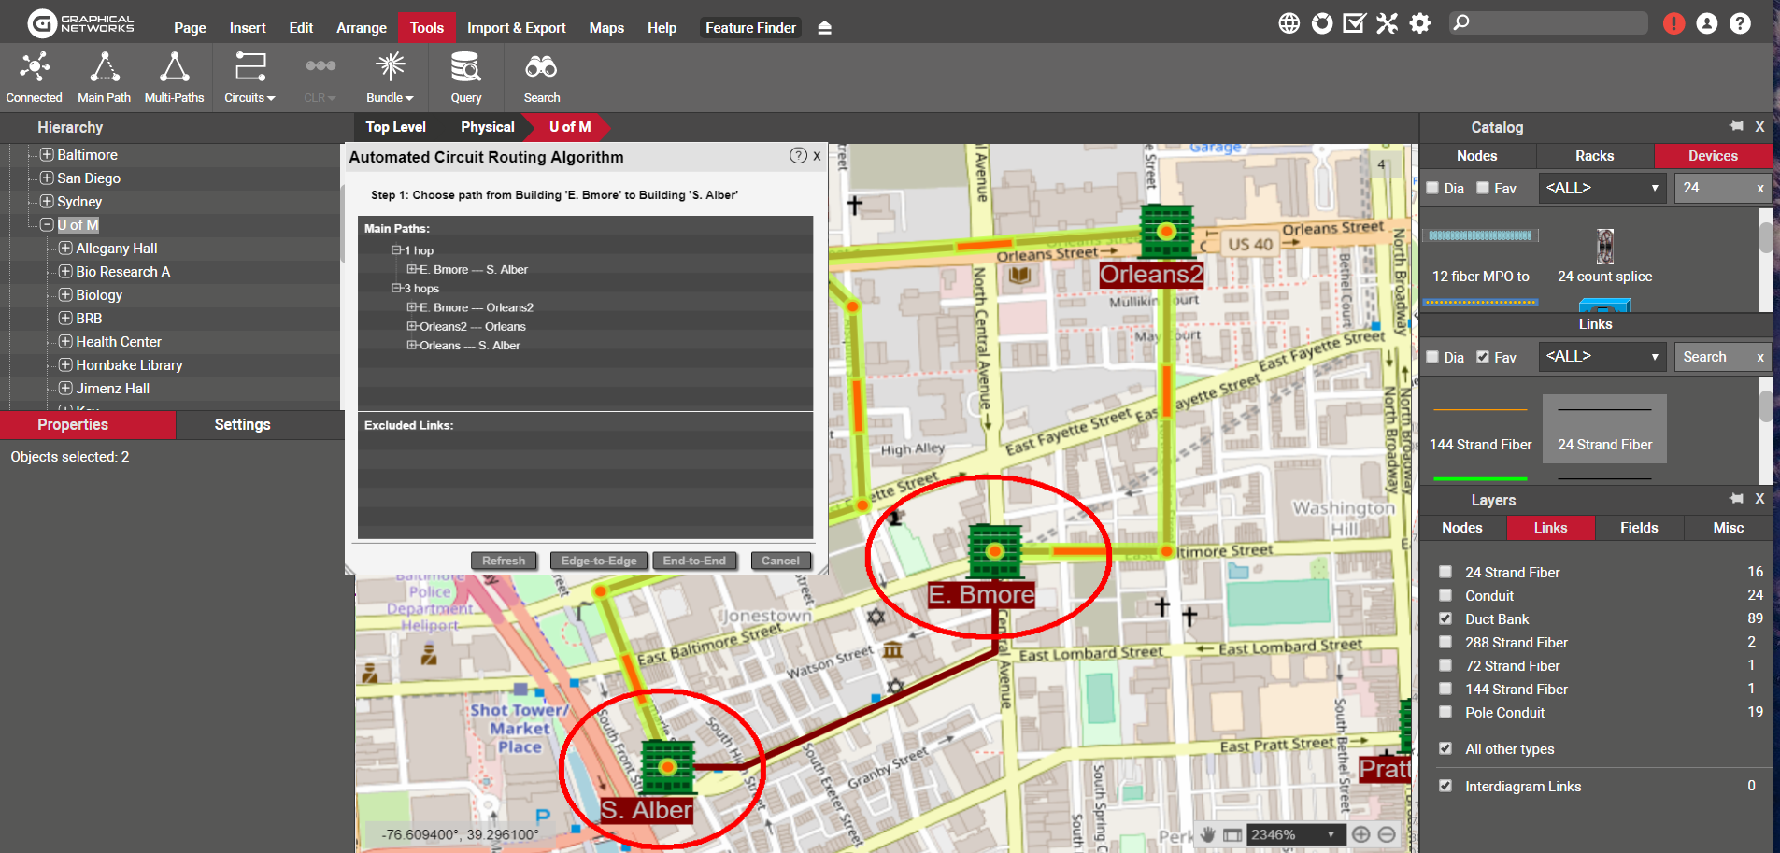Zoom in on map with plus icon
The image size is (1780, 853).
pos(1361,834)
